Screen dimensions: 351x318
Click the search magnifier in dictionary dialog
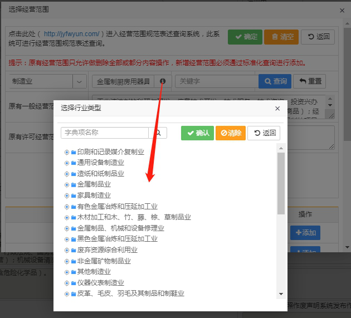click(158, 133)
